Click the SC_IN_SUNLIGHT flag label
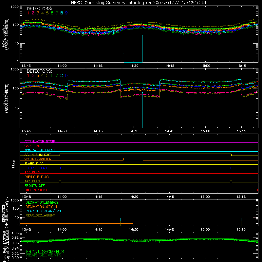The height and width of the screenshot is (262, 262). pyautogui.click(x=38, y=155)
